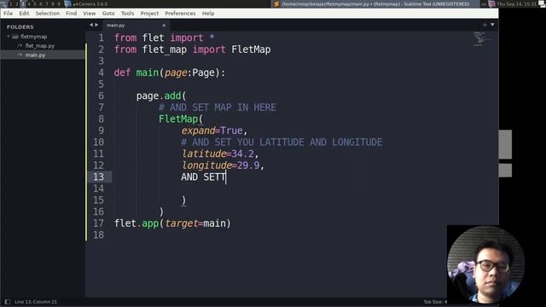Open the Find menu
Screen dimensions: 546x307
pyautogui.click(x=72, y=14)
